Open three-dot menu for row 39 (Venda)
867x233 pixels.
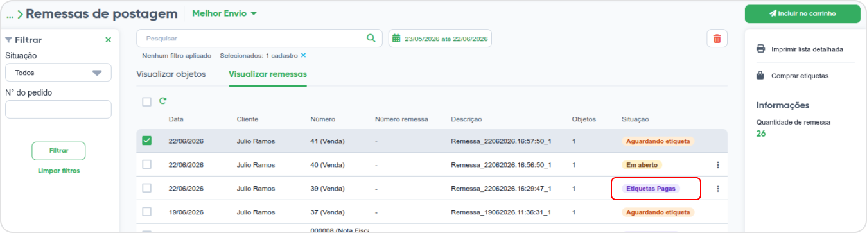point(718,189)
